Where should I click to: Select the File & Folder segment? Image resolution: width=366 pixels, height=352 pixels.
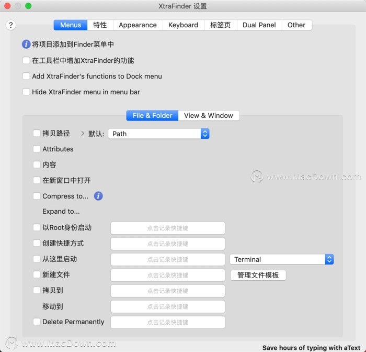[153, 116]
